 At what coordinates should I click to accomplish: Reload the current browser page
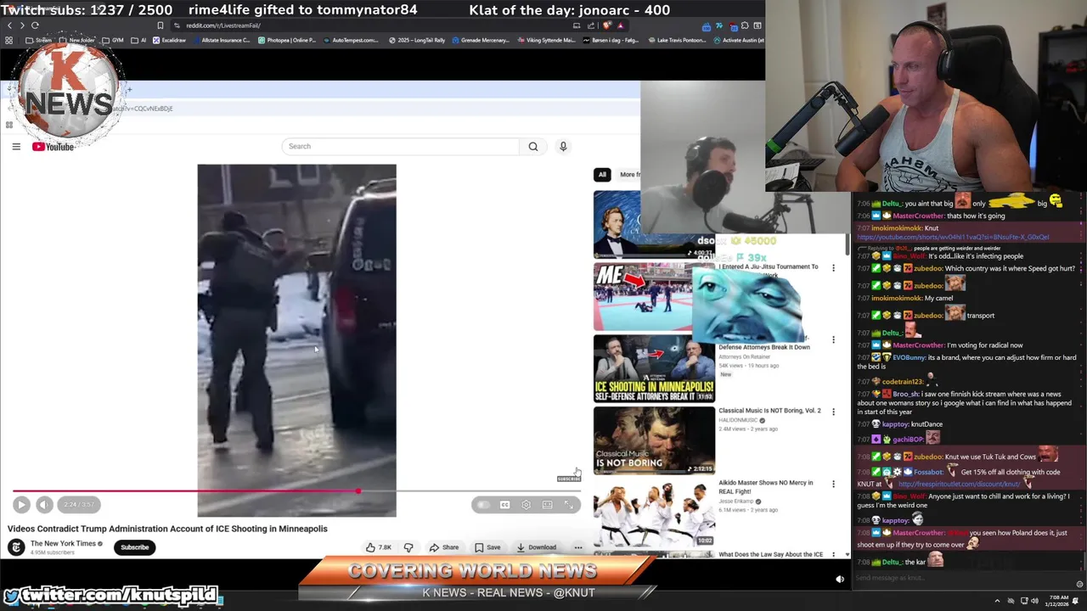click(x=35, y=25)
